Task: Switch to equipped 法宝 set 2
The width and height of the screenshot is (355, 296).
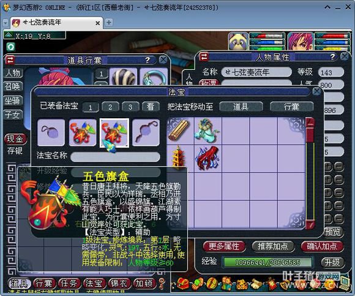Action: click(110, 107)
